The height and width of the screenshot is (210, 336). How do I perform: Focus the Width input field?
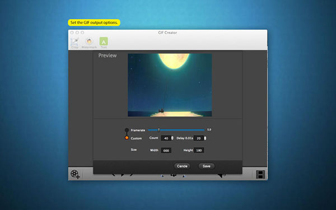click(166, 151)
